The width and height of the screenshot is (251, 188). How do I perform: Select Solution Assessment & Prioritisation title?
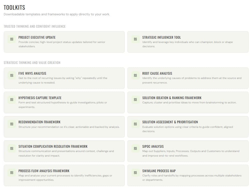point(170,122)
